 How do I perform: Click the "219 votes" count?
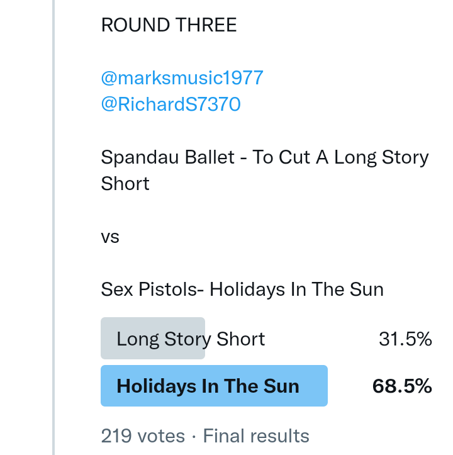click(143, 435)
